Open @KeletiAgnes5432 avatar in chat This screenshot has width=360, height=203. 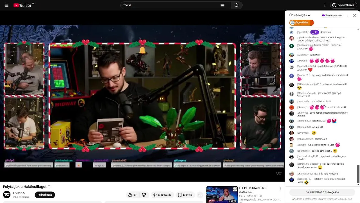pyautogui.click(x=292, y=174)
